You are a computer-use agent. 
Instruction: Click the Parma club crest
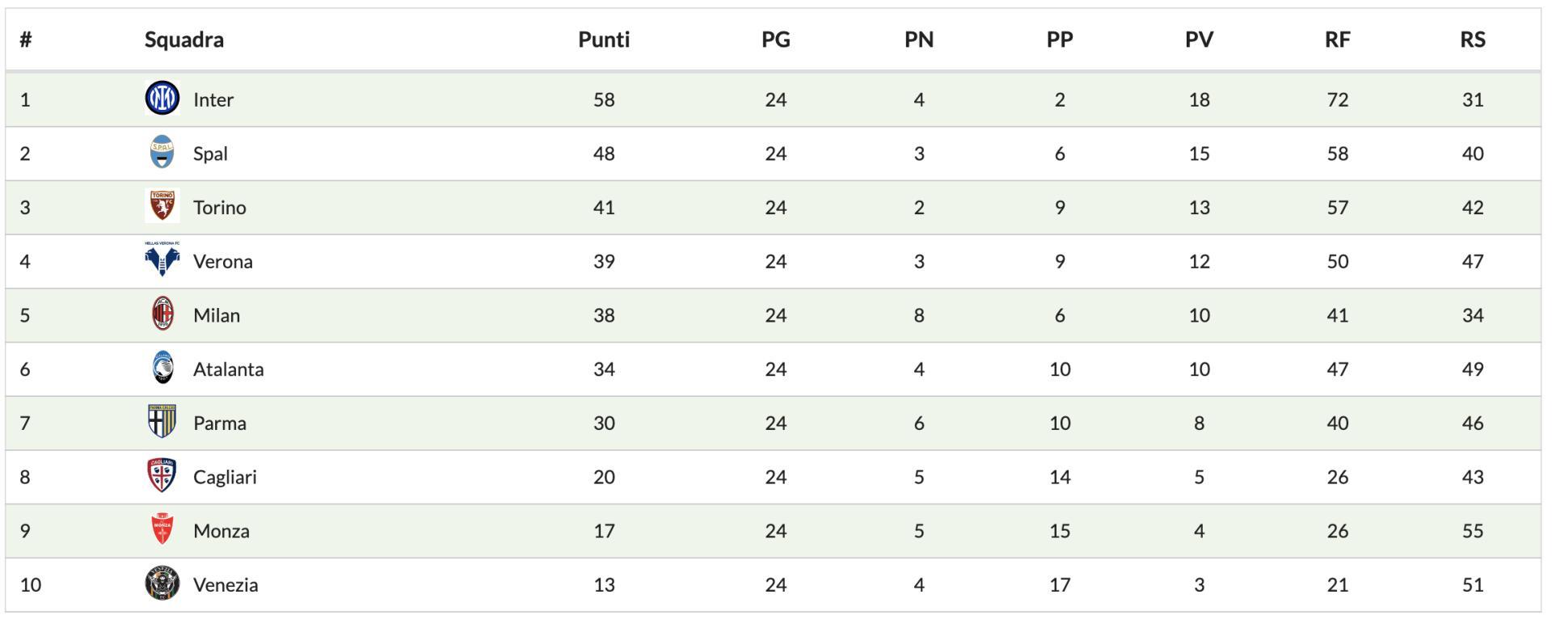tap(162, 422)
